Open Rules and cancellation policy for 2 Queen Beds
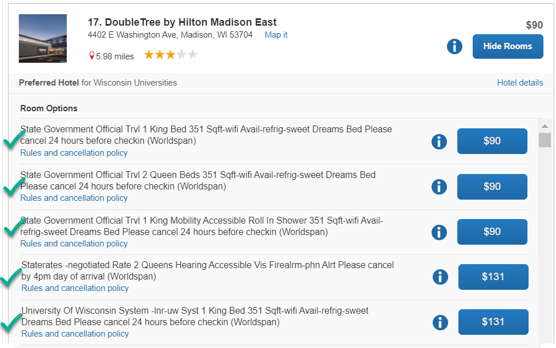The width and height of the screenshot is (556, 348). 74,198
